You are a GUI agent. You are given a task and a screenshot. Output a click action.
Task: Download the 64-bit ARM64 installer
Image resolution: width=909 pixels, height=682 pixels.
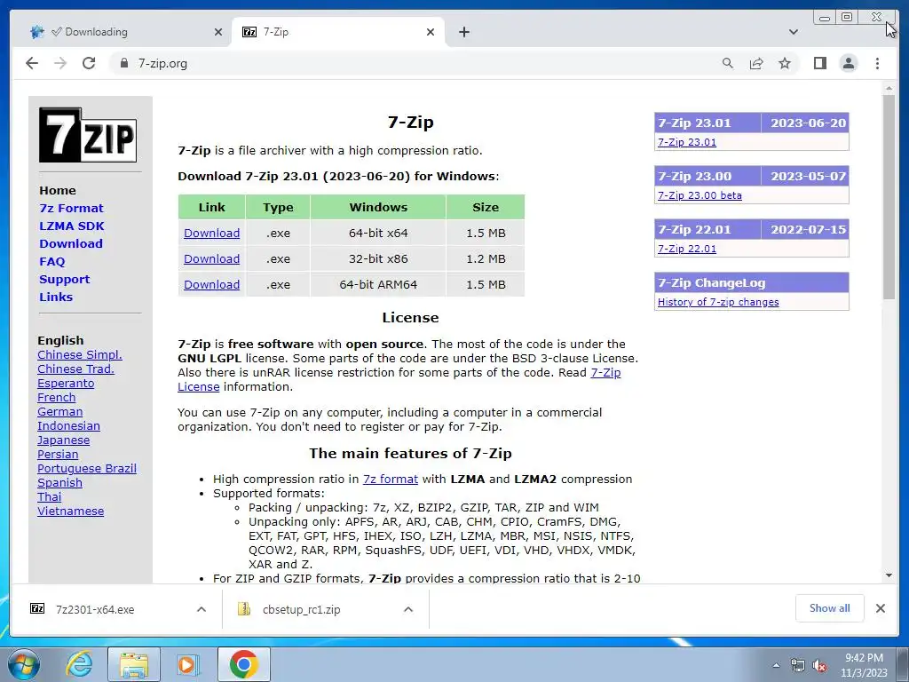pos(211,285)
